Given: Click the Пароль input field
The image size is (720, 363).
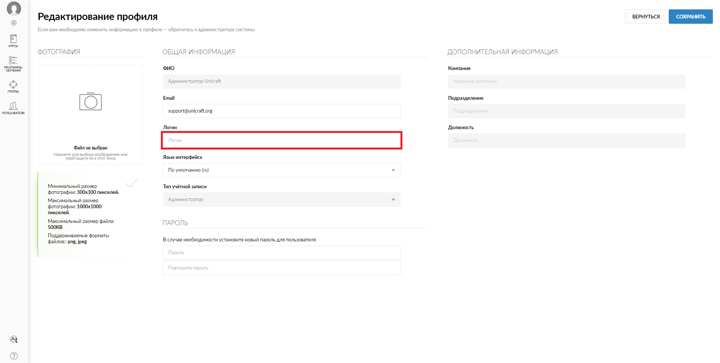Looking at the screenshot, I should click(x=281, y=253).
